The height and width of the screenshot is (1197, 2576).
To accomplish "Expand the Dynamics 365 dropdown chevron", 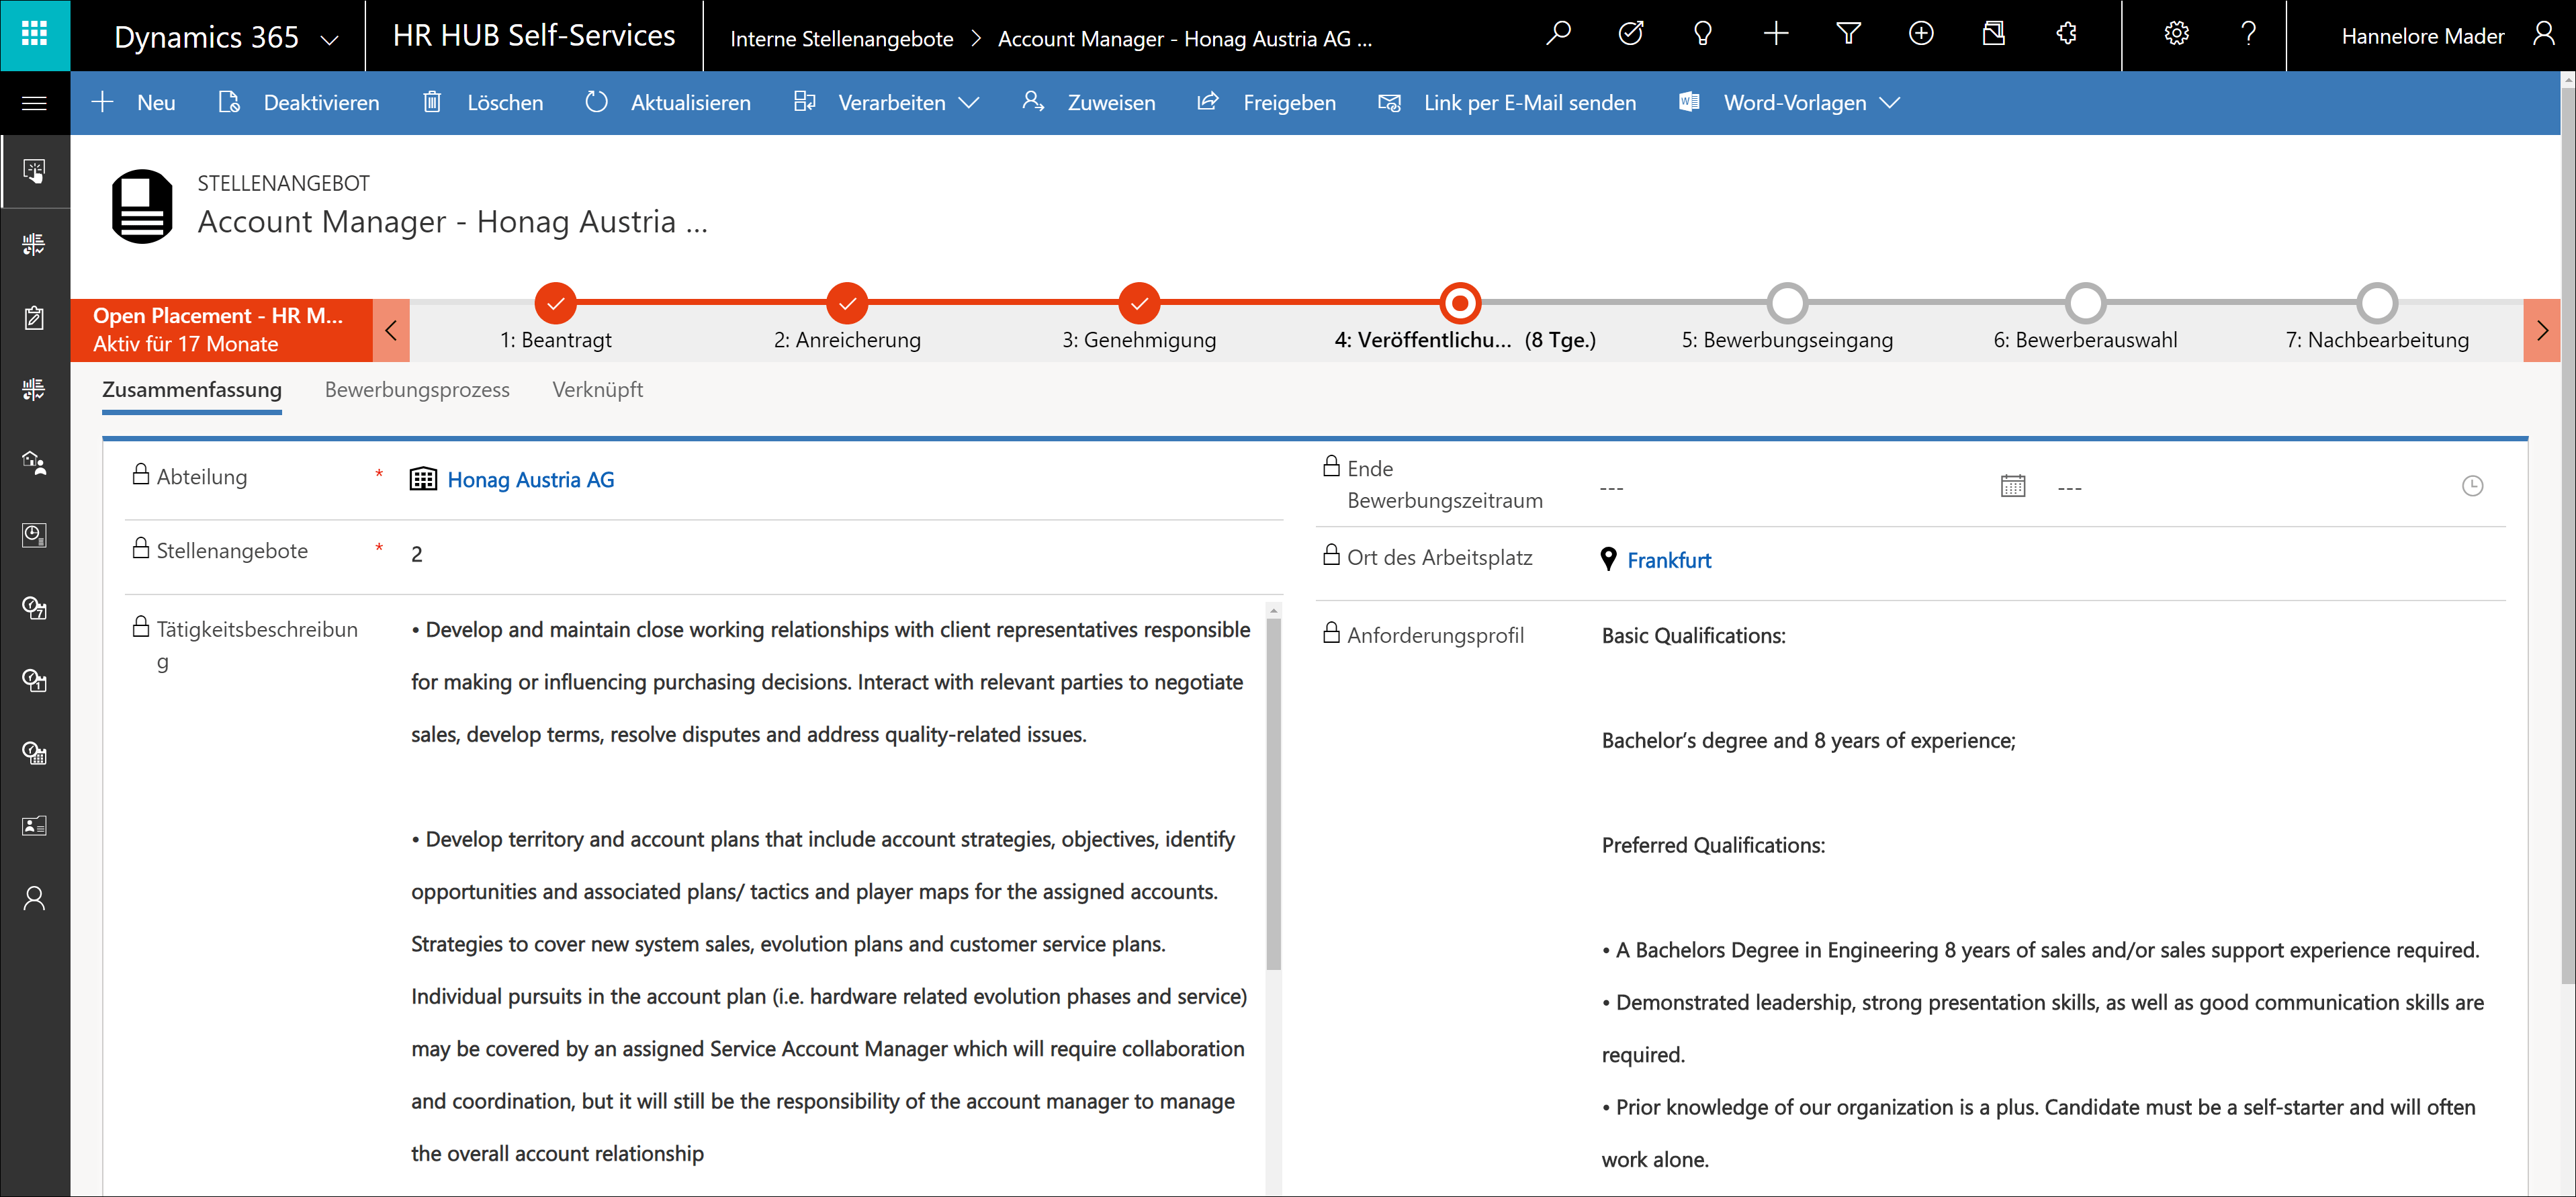I will click(x=329, y=40).
